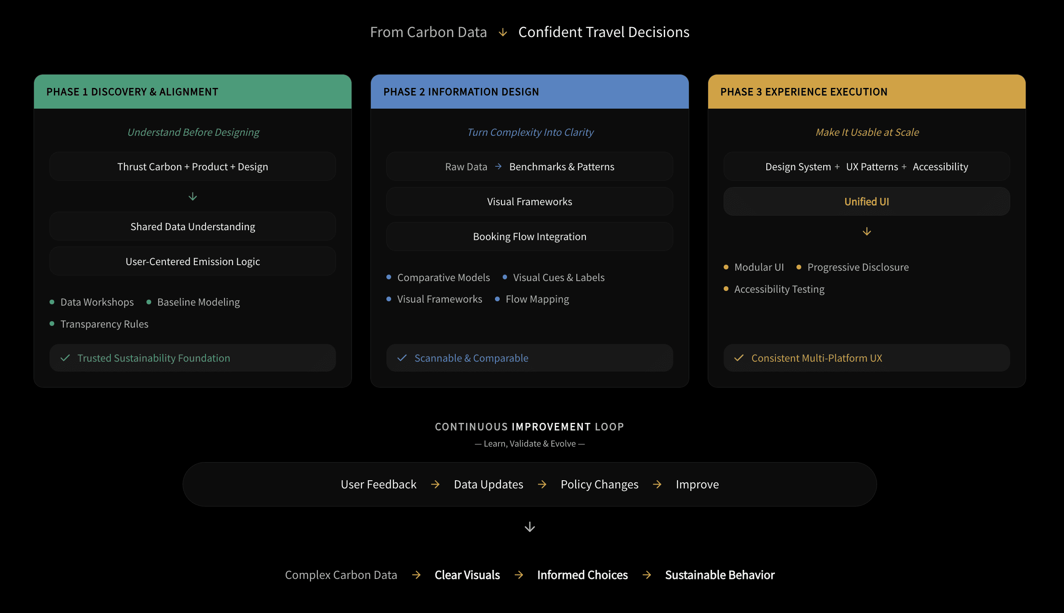Click the Informed Choices text
This screenshot has width=1064, height=613.
(x=582, y=575)
